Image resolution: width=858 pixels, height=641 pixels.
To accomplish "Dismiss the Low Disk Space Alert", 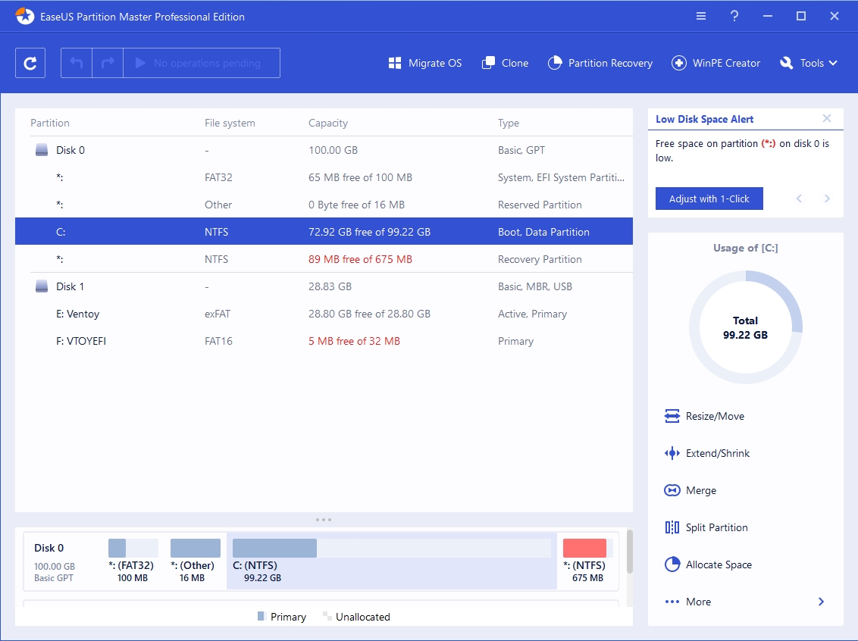I will pyautogui.click(x=827, y=119).
